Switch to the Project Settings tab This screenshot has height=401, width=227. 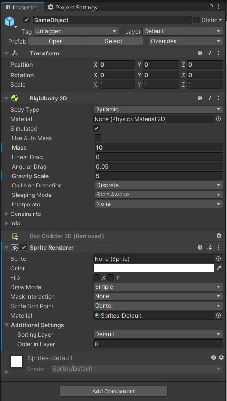[x=72, y=8]
